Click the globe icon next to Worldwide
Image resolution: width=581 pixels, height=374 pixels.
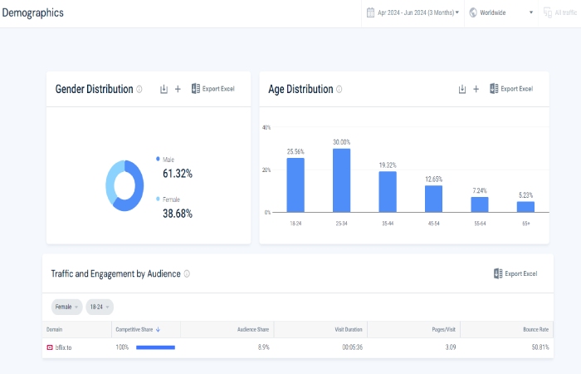[473, 12]
